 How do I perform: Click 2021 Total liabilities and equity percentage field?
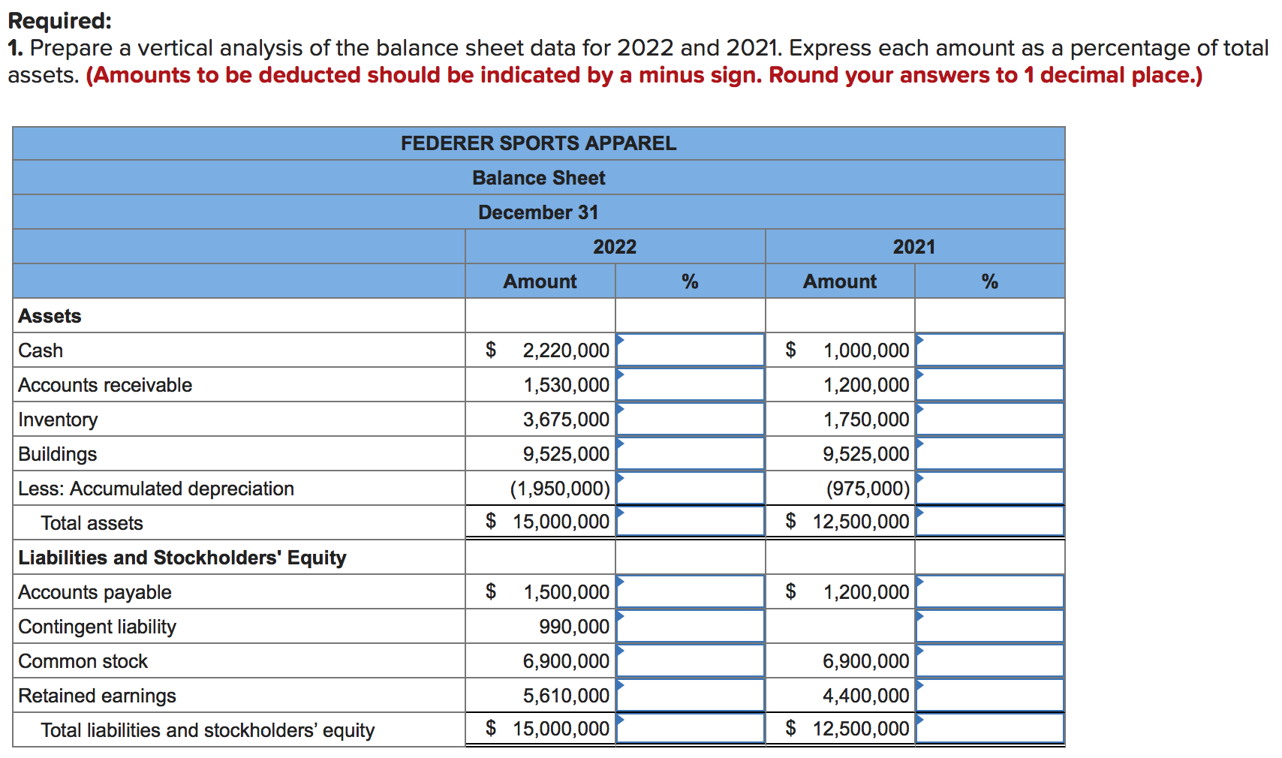coord(989,729)
